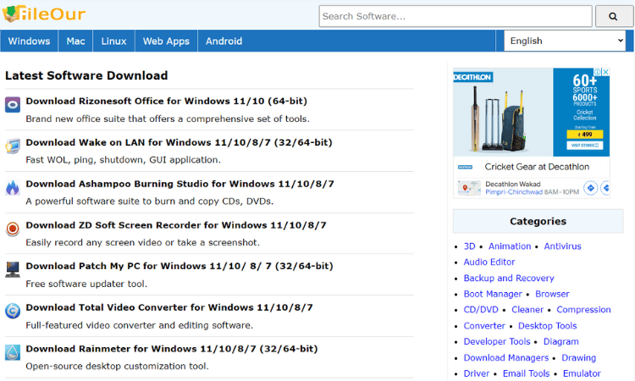The width and height of the screenshot is (635, 381).
Task: Open the Audio Editor category
Action: [489, 262]
